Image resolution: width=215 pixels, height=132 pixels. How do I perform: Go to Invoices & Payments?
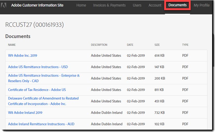click(x=109, y=5)
